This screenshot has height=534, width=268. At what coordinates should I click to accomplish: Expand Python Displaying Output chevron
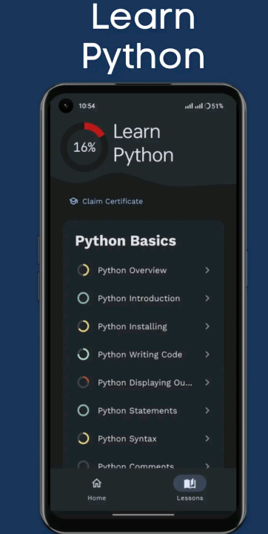click(207, 383)
